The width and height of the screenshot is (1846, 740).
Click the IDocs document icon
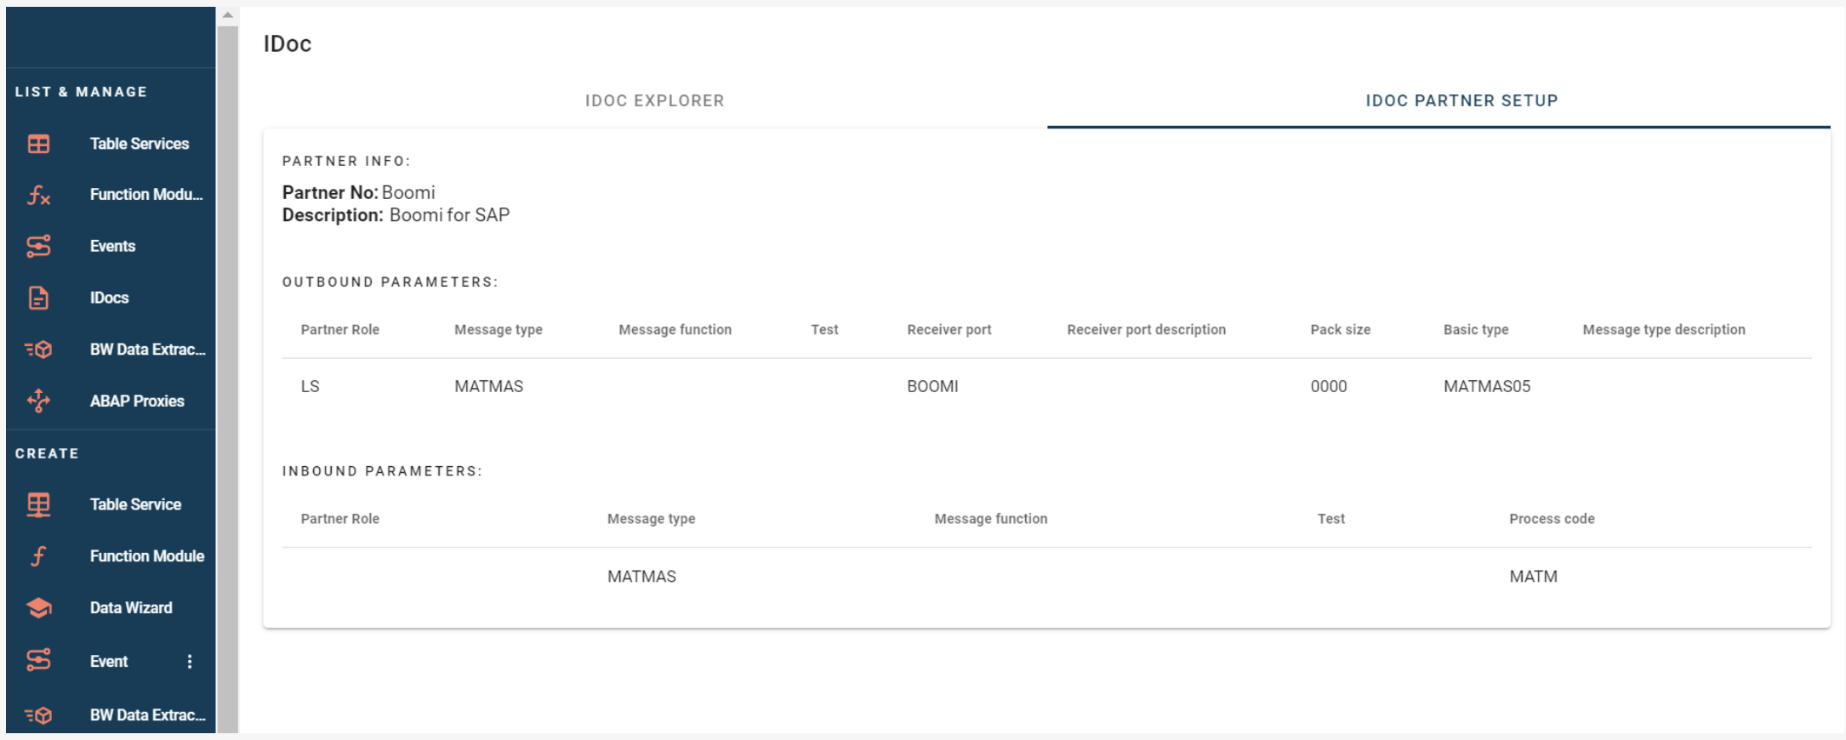[38, 298]
